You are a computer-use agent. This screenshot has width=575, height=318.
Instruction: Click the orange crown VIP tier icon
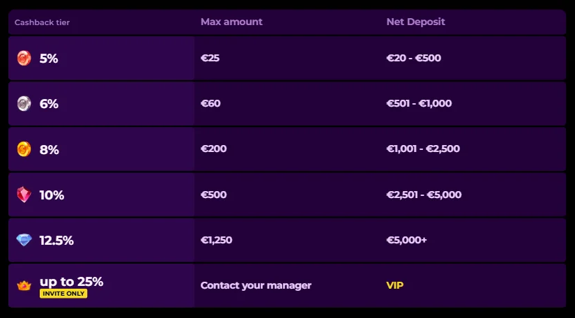[24, 285]
